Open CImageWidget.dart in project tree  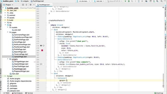coord(21,62)
